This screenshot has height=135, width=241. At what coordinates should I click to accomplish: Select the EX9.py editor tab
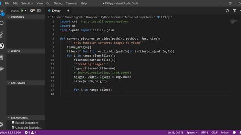[59, 10]
